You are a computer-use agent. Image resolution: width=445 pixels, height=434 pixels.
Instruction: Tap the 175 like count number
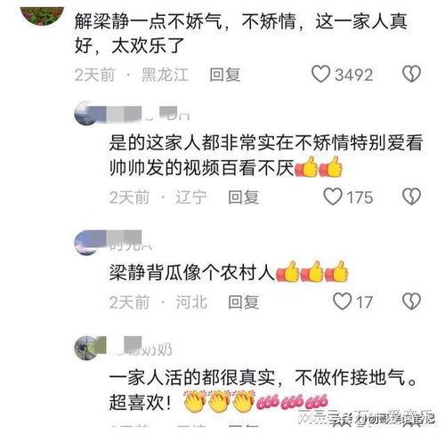[x=360, y=197]
